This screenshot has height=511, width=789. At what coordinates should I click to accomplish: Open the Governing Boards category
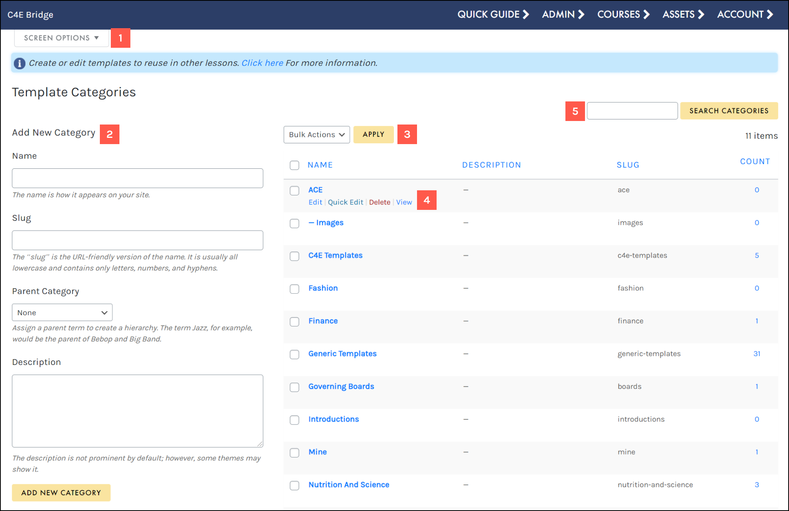[341, 386]
